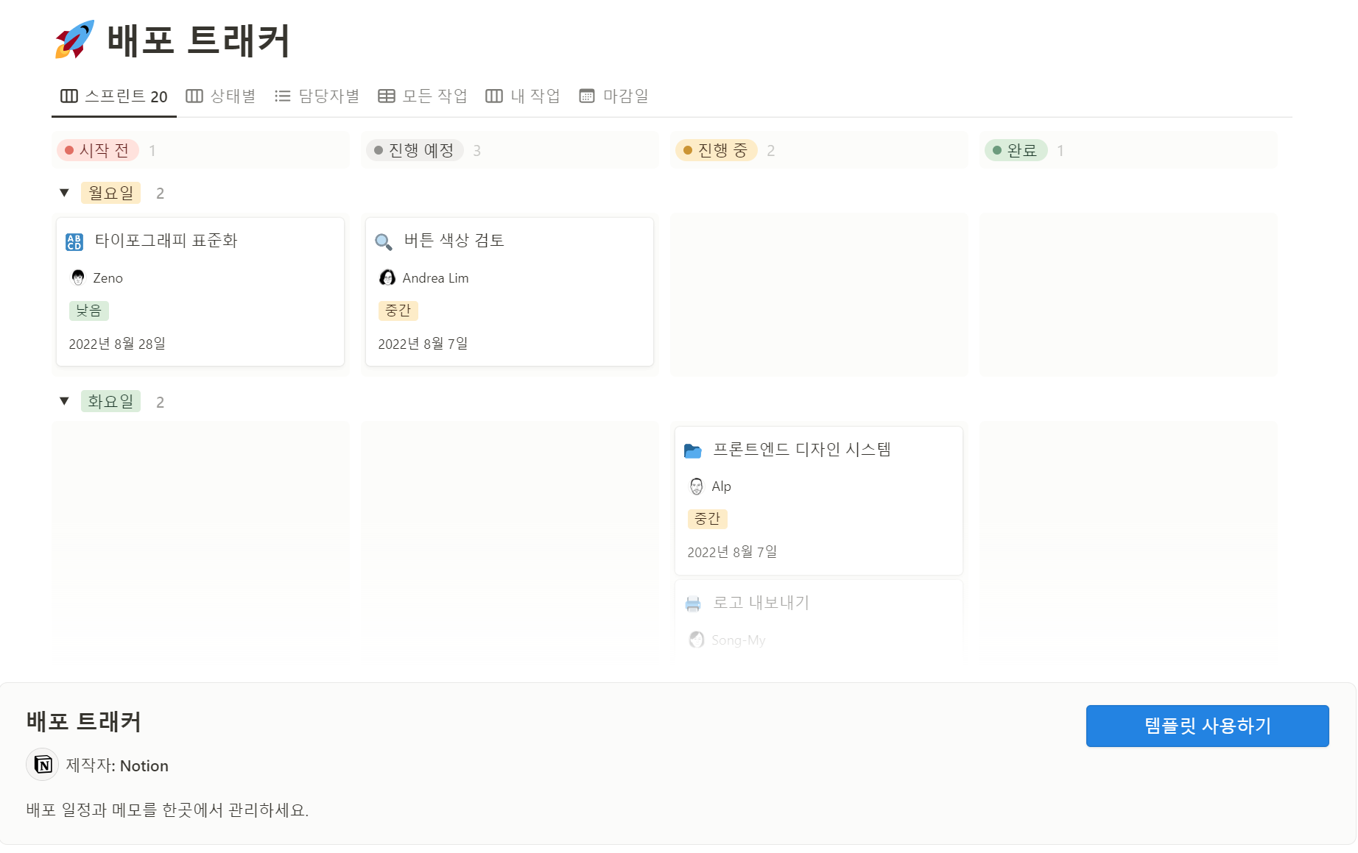
Task: Switch to the 마감일 calendar tab
Action: pyautogui.click(x=613, y=96)
